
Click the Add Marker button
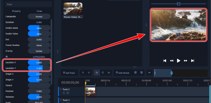(123, 73)
